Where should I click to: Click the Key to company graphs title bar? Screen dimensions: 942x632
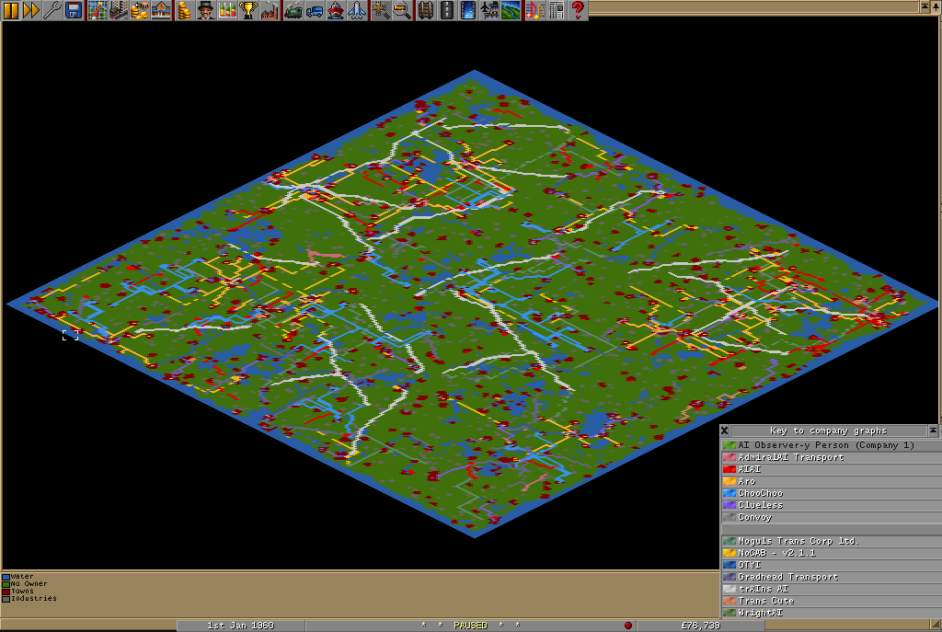(829, 431)
